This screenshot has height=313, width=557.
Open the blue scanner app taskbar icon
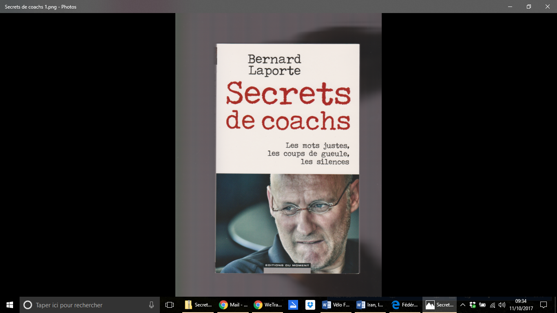coord(293,305)
